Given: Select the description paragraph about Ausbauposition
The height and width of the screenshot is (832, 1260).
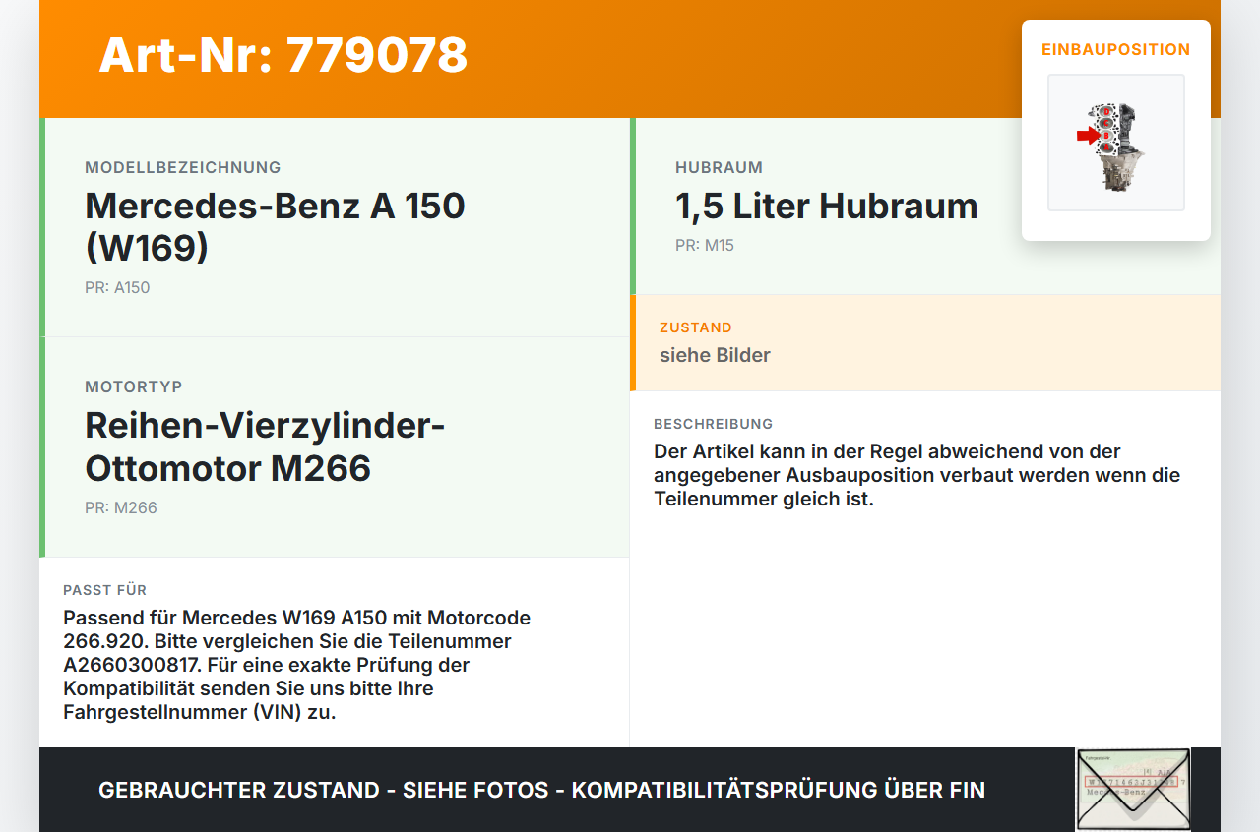Looking at the screenshot, I should click(917, 475).
